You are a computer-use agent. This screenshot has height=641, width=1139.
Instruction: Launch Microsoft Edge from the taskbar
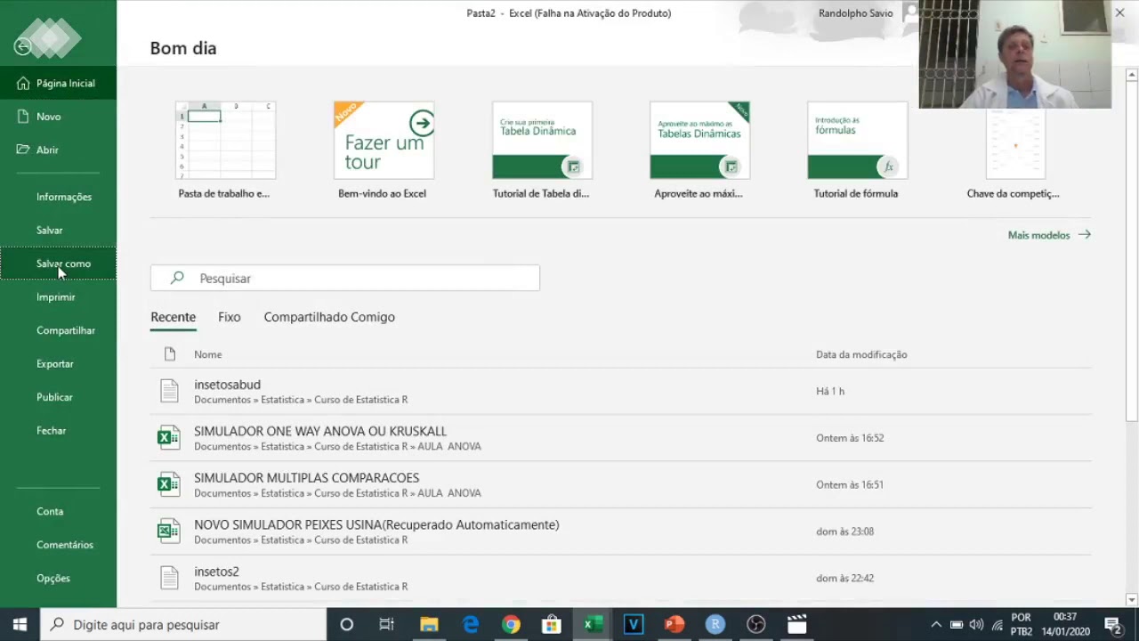[x=470, y=624]
